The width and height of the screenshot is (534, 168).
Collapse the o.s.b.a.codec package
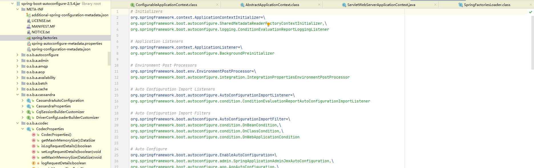click(x=17, y=123)
